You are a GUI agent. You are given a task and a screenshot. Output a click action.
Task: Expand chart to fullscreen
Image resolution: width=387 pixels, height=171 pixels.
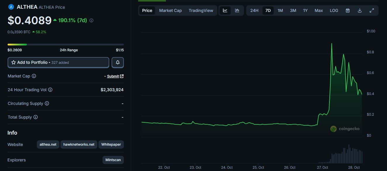[x=372, y=10]
